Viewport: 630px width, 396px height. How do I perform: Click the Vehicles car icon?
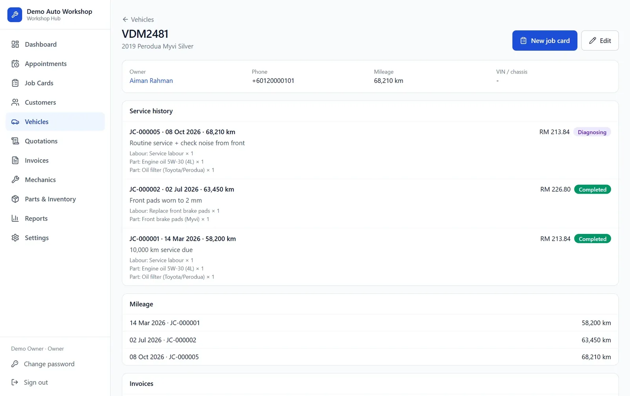(15, 122)
